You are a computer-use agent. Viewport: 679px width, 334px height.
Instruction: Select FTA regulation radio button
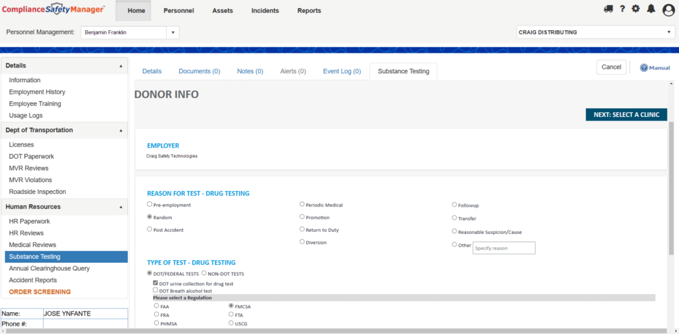point(231,314)
